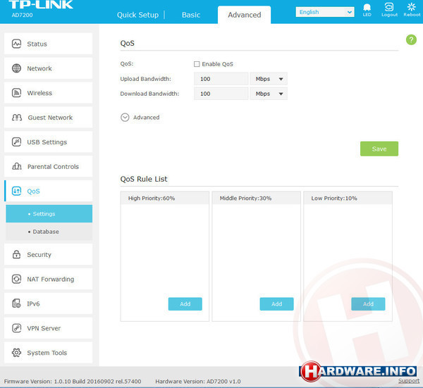Toggle the LED bell icon
The height and width of the screenshot is (388, 423).
point(367,7)
